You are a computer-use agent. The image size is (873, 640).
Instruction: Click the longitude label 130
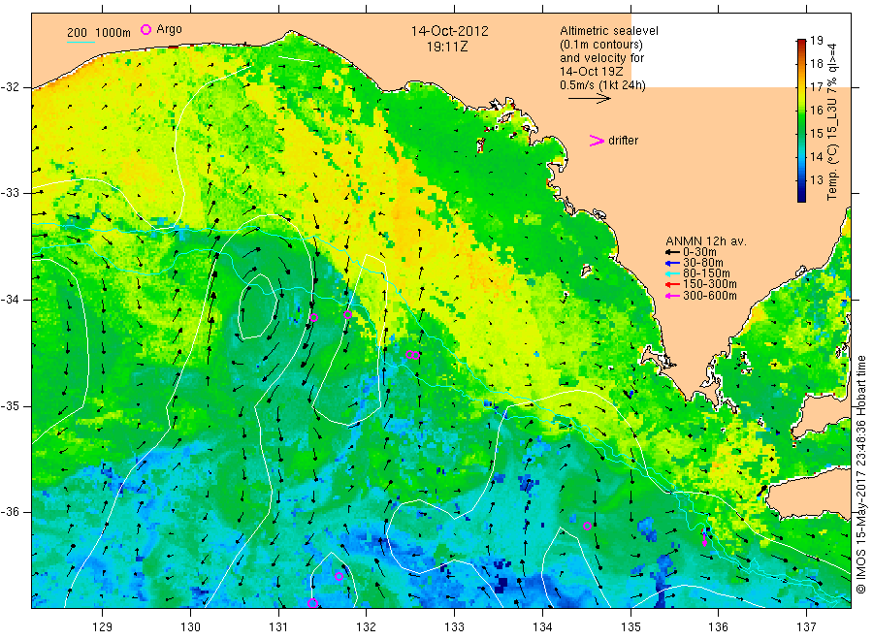point(190,627)
